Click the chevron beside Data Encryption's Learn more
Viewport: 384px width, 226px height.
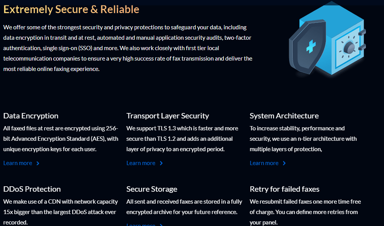coord(38,163)
